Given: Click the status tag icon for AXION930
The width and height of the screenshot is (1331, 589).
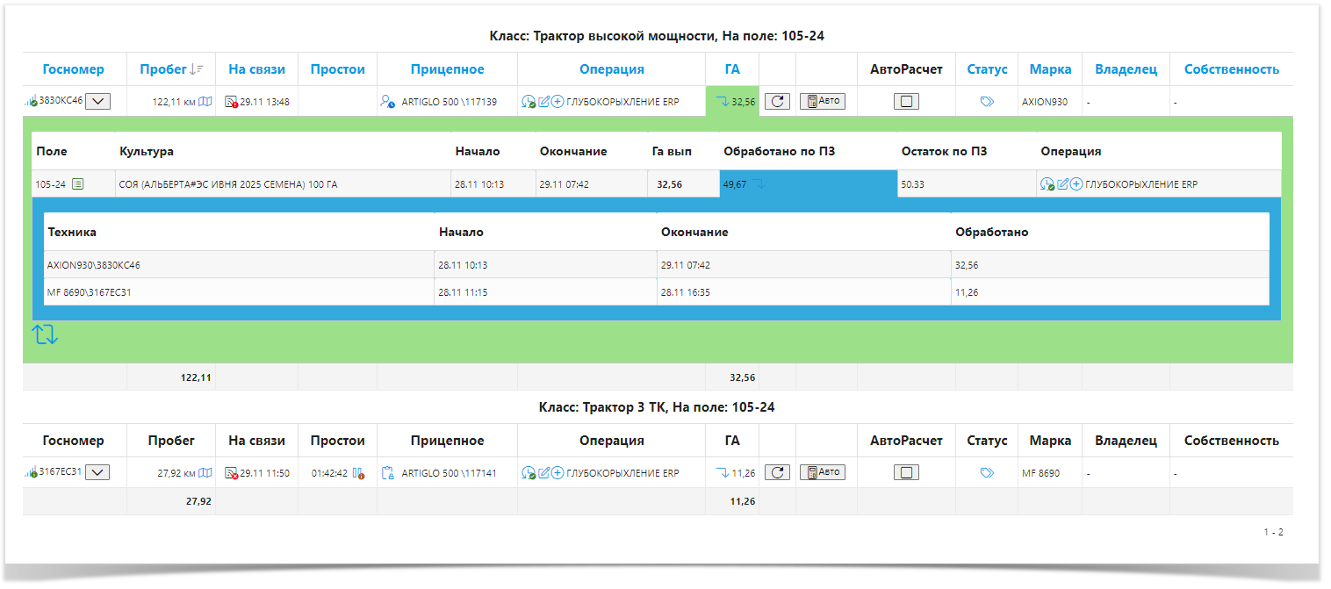Looking at the screenshot, I should tap(987, 102).
